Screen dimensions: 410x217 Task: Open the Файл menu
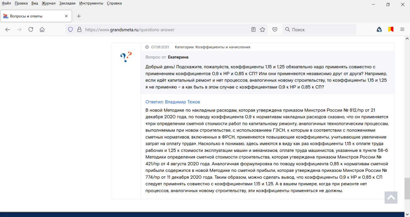pyautogui.click(x=6, y=3)
